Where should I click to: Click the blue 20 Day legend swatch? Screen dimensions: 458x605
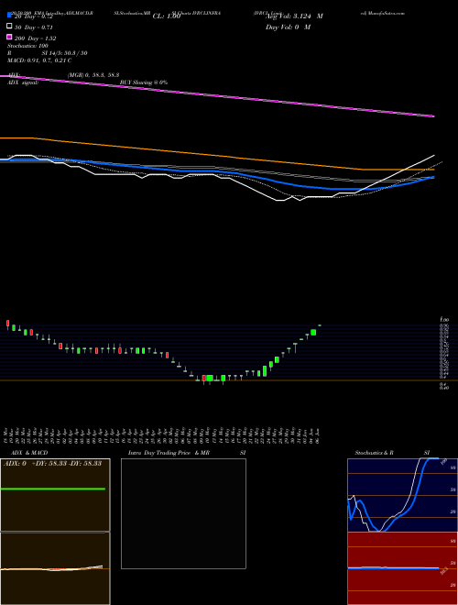coord(9,16)
